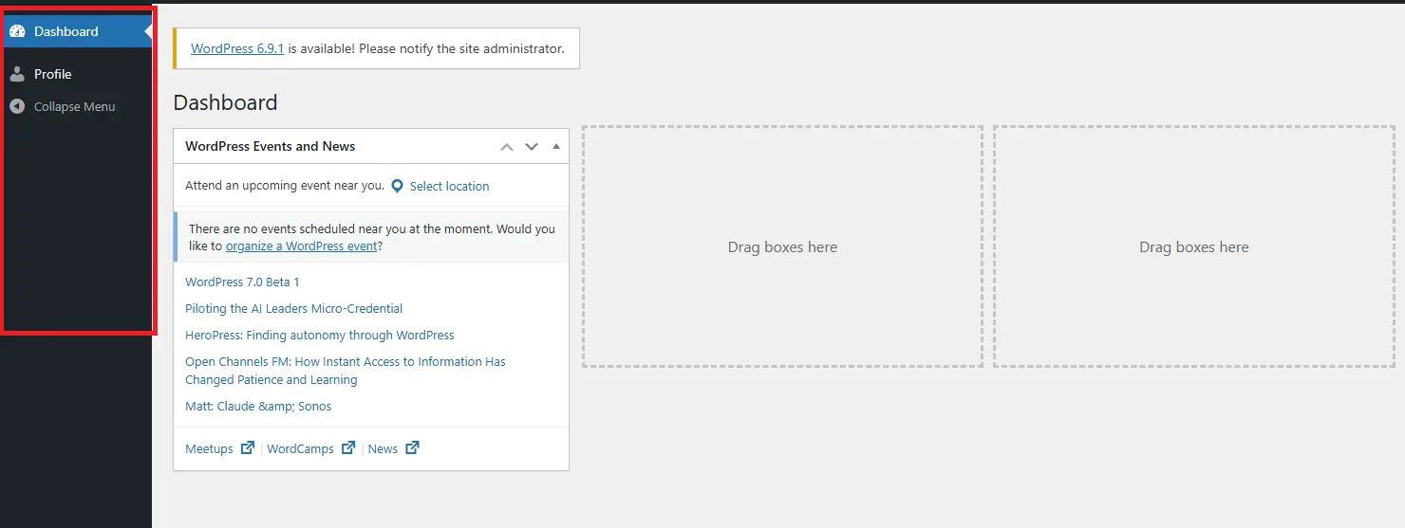Screen dimensions: 1405x528
Task: Open WordPress 7.0 Beta 1 article
Action: [x=242, y=282]
